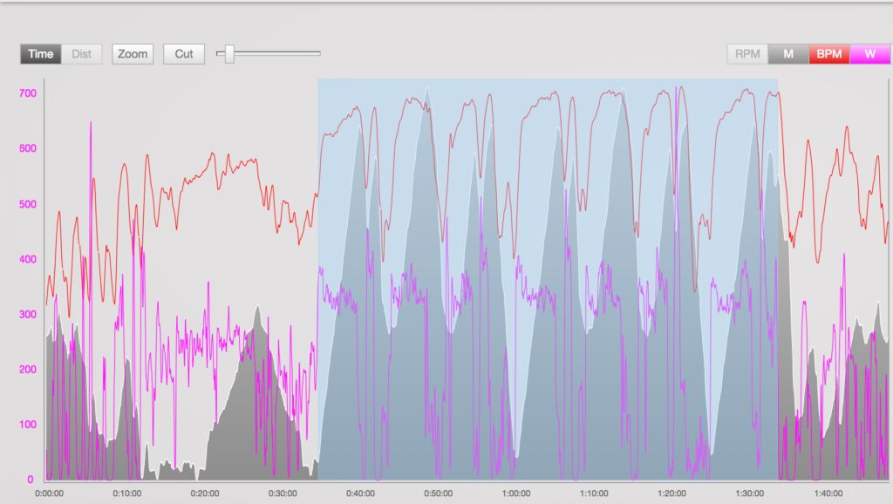Toggle the W power series
The image size is (893, 504).
tap(869, 54)
